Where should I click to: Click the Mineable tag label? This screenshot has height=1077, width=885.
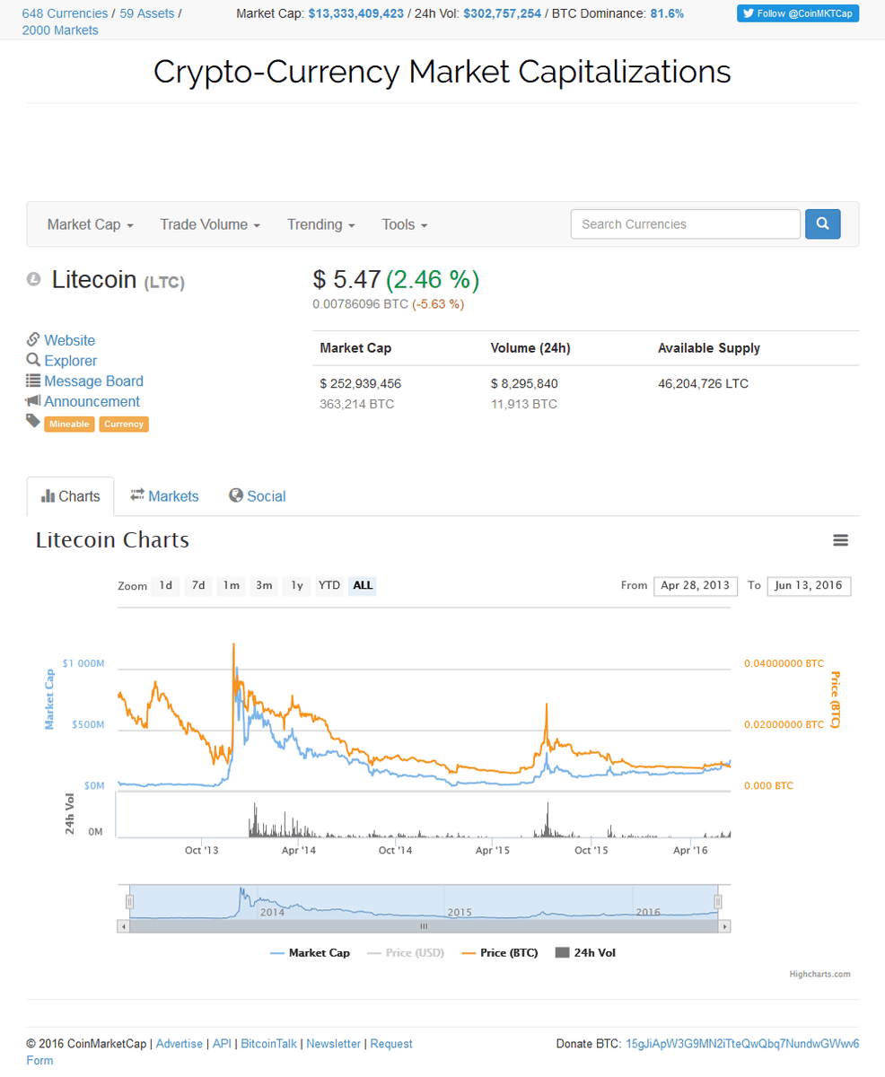click(70, 424)
